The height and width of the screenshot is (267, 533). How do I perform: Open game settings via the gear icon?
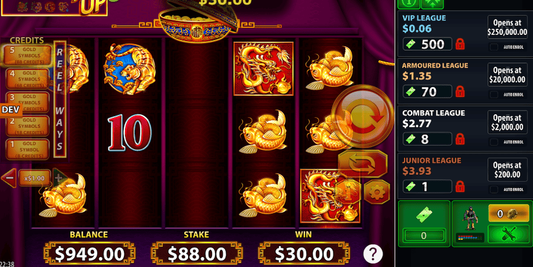click(x=377, y=192)
